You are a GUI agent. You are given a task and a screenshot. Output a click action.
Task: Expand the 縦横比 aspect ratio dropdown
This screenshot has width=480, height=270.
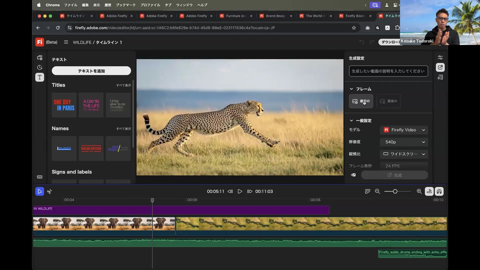coord(404,154)
